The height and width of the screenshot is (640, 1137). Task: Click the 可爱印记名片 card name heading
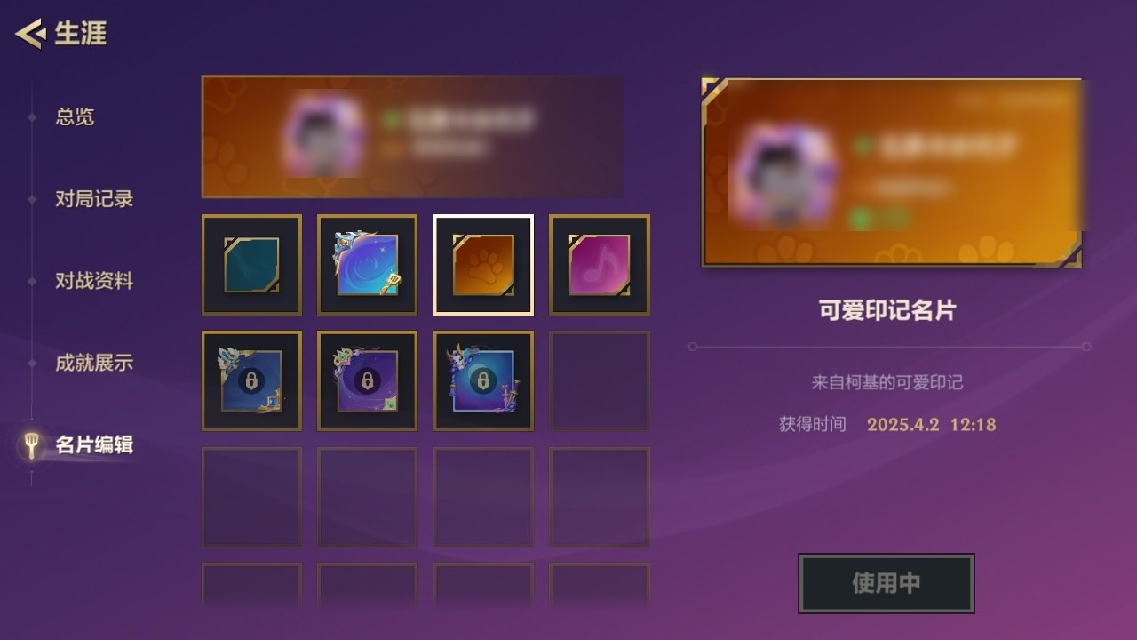tap(887, 310)
